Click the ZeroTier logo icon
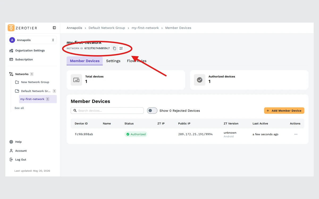Screen dimensions: 319x199 tap(11, 28)
